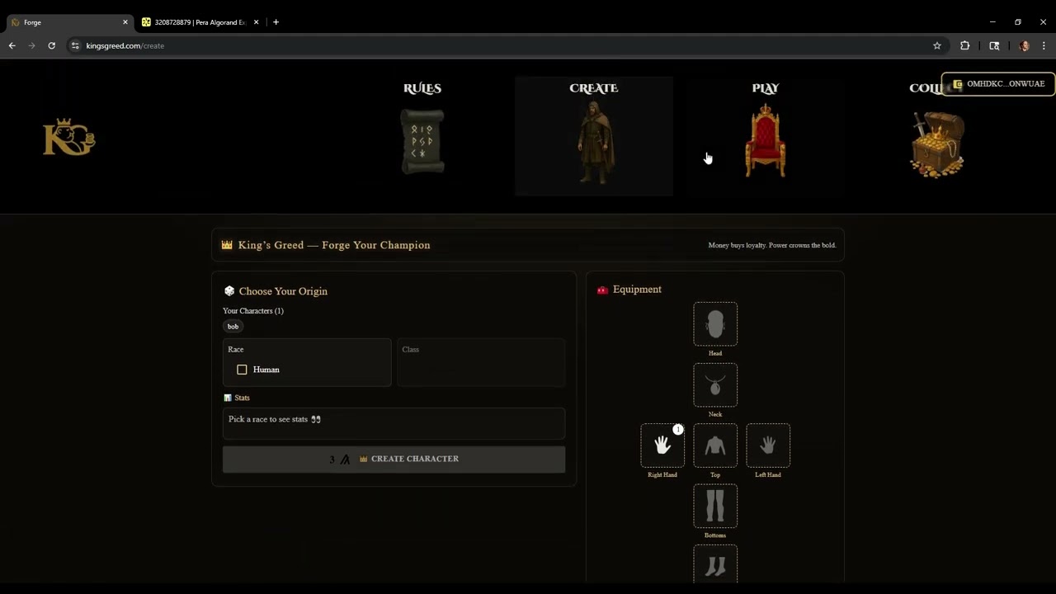Open the Rules scroll page

pyautogui.click(x=422, y=141)
